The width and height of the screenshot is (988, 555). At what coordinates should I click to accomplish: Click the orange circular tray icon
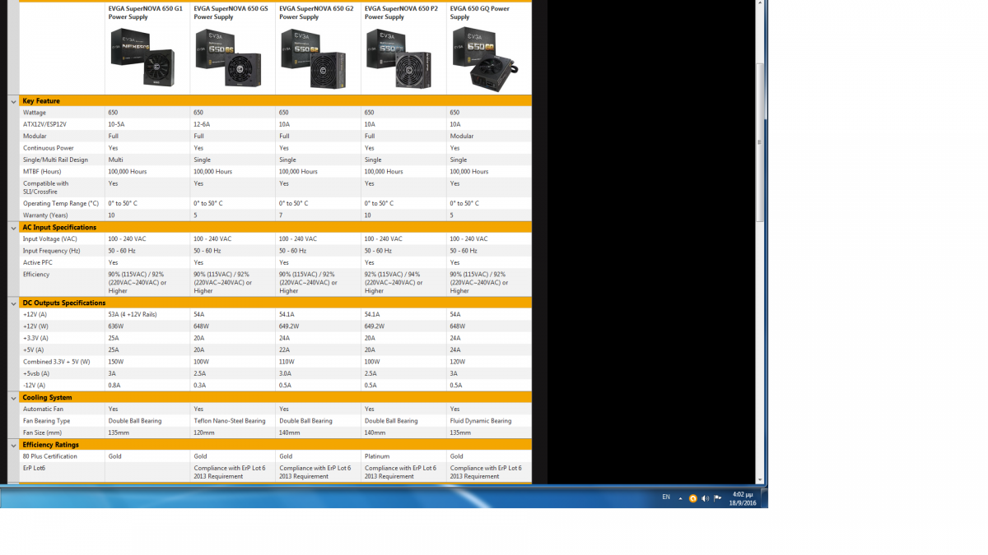pos(693,498)
